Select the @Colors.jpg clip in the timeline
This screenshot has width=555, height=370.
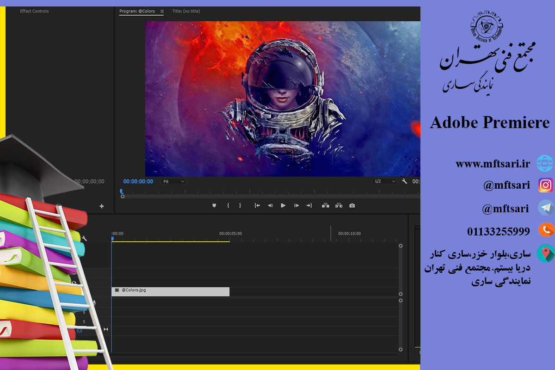tap(171, 291)
